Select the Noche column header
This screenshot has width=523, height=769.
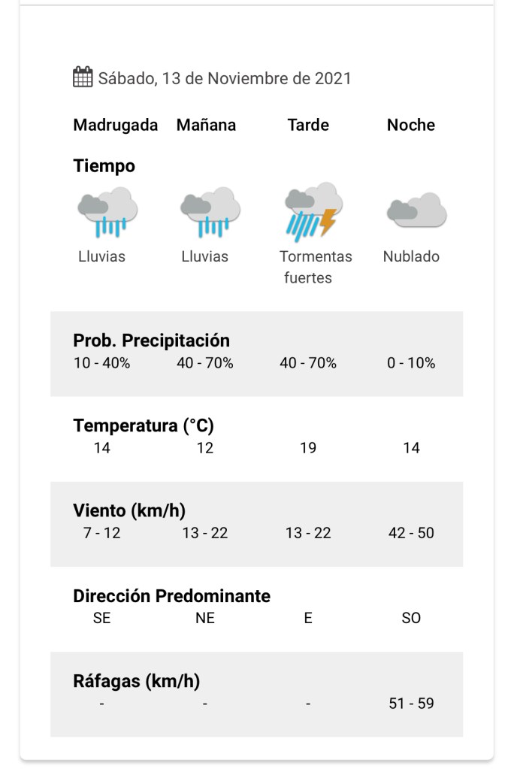coord(411,125)
